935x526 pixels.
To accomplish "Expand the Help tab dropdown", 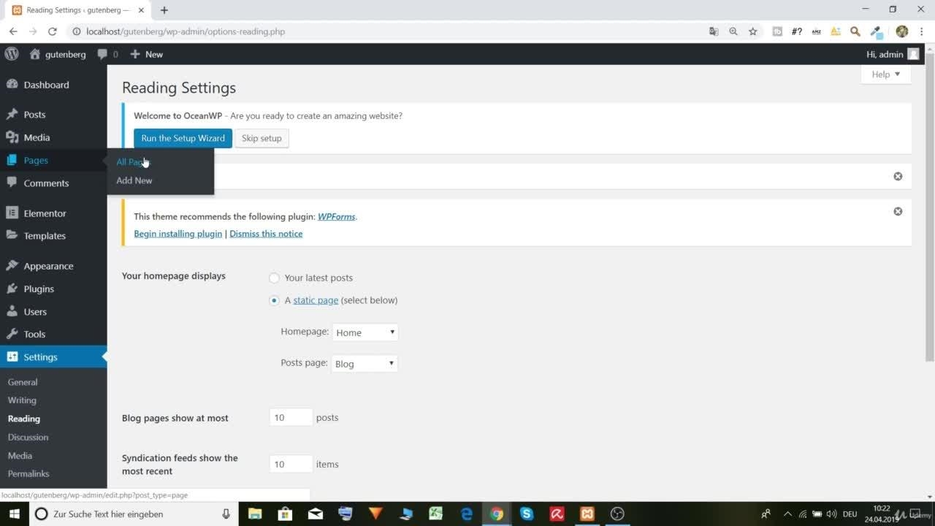I will click(x=885, y=75).
